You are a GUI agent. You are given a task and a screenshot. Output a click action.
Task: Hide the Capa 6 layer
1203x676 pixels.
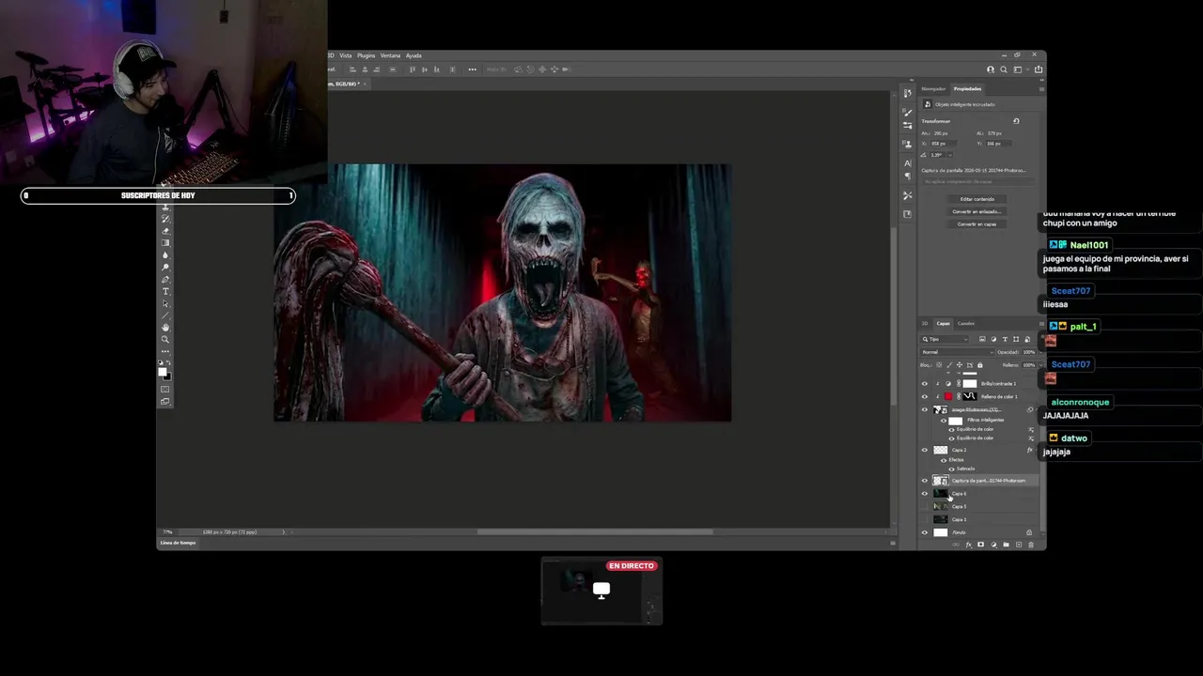pyautogui.click(x=925, y=494)
